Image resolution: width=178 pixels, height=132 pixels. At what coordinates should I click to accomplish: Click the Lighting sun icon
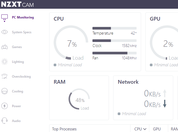(5, 62)
